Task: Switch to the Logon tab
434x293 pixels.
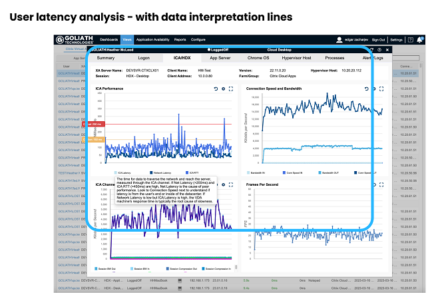Action: click(144, 58)
